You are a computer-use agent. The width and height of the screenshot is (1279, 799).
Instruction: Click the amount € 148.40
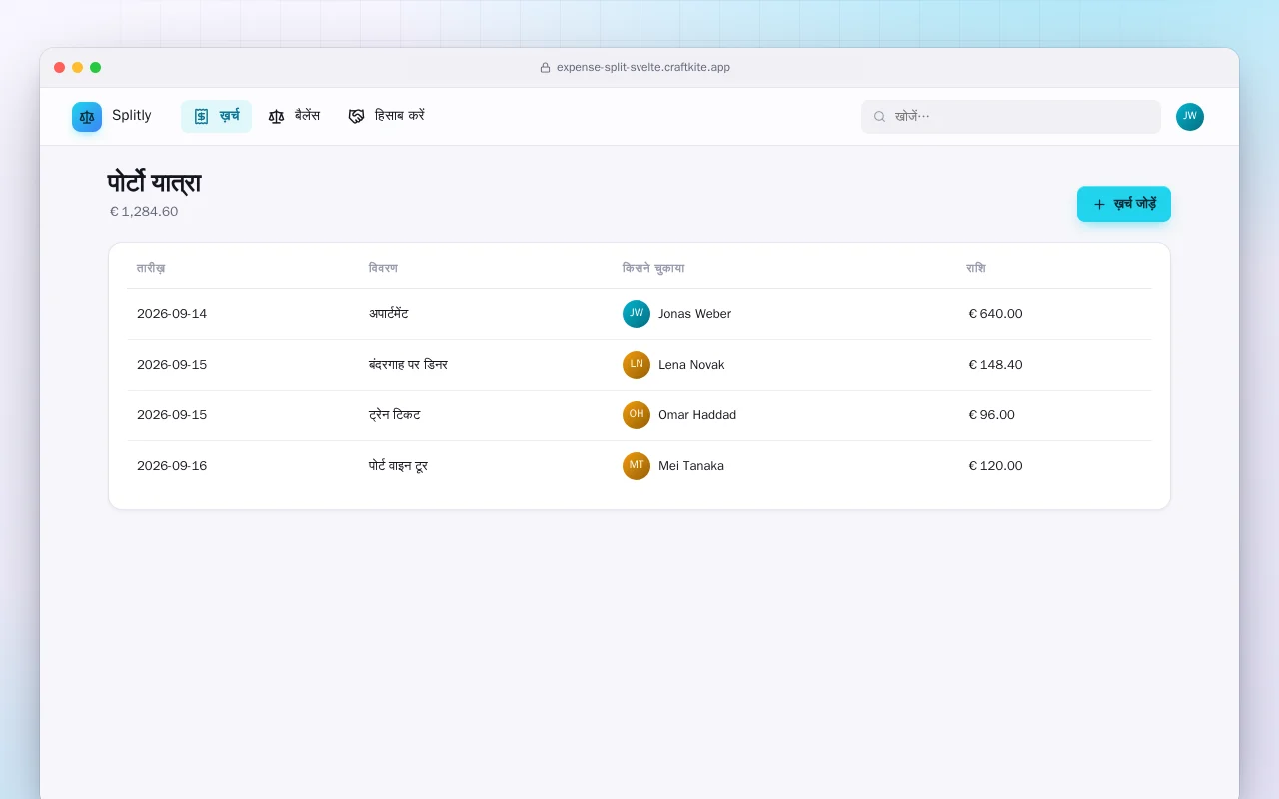(995, 365)
